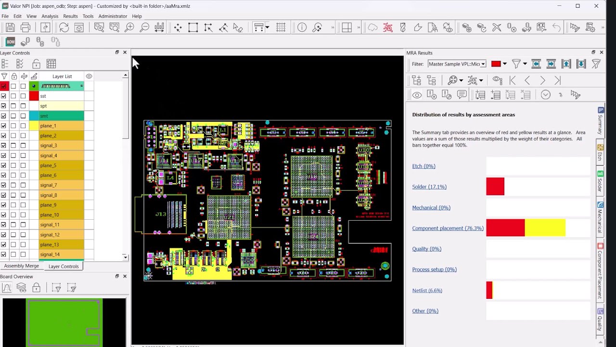Click the yellow plane_1 layer color swatch
The width and height of the screenshot is (616, 347).
point(34,126)
